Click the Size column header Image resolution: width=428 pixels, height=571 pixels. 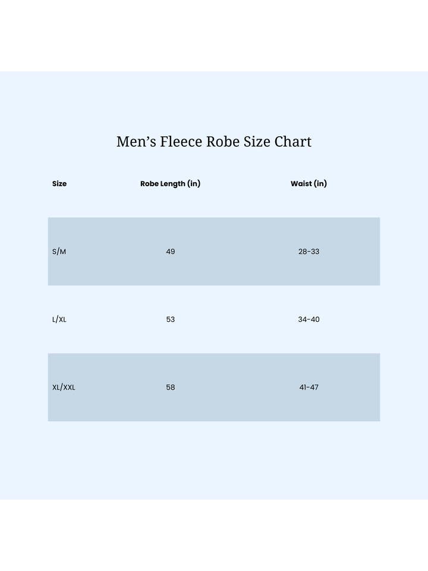(59, 184)
